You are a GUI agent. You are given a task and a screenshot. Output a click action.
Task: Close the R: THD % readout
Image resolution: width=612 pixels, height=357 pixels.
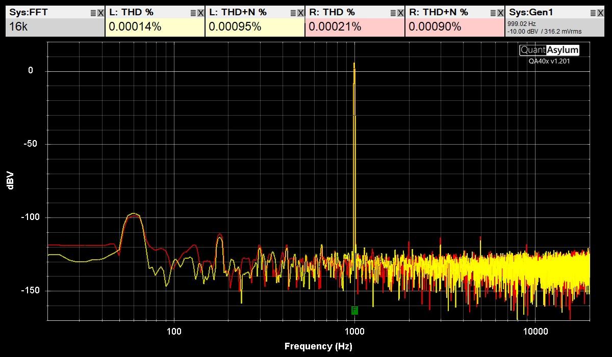[x=400, y=13]
